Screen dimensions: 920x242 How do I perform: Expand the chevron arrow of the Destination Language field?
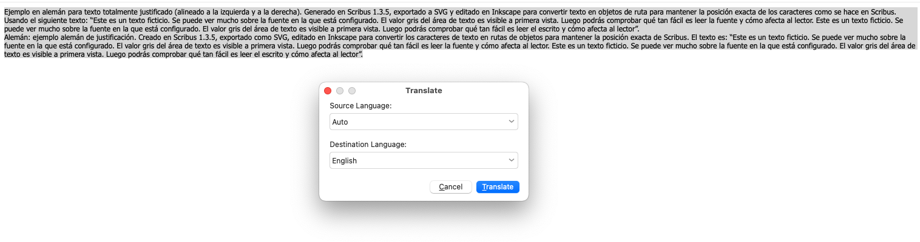click(x=511, y=160)
